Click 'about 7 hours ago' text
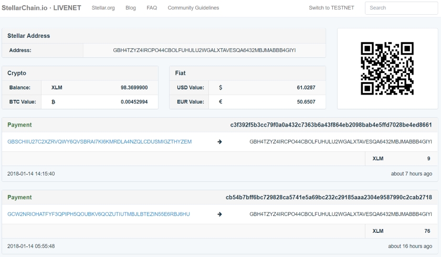 tap(412, 173)
